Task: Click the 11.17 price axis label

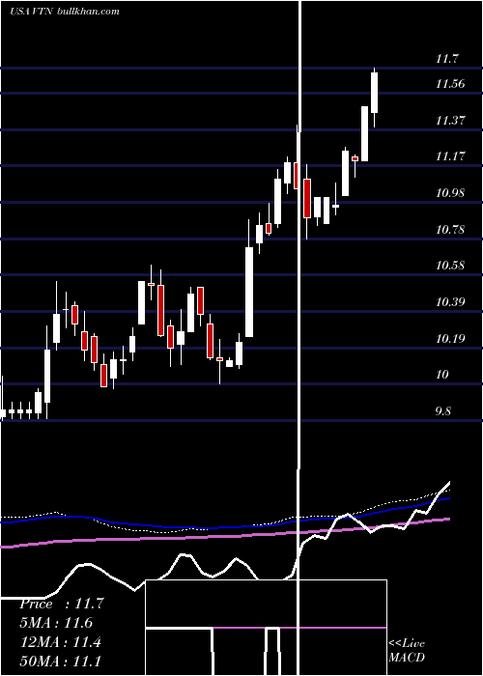Action: tap(450, 156)
